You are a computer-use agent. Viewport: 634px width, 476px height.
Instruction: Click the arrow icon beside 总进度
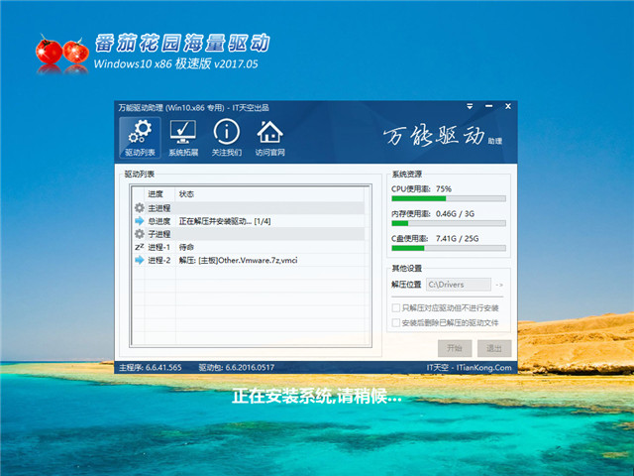coord(139,221)
